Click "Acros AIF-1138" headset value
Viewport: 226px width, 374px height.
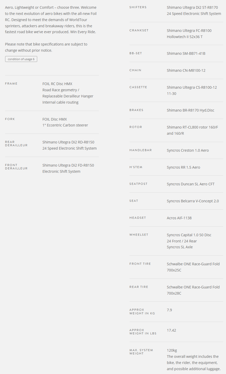[179, 218]
